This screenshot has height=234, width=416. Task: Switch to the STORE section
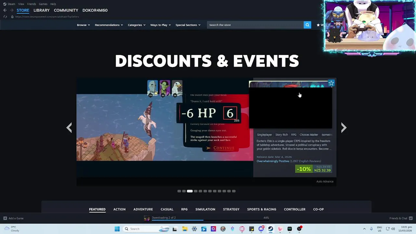[x=23, y=10]
